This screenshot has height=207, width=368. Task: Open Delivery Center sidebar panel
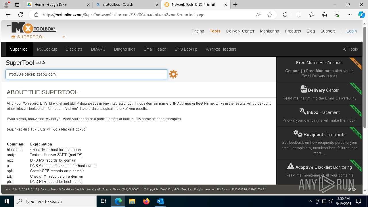pyautogui.click(x=319, y=93)
